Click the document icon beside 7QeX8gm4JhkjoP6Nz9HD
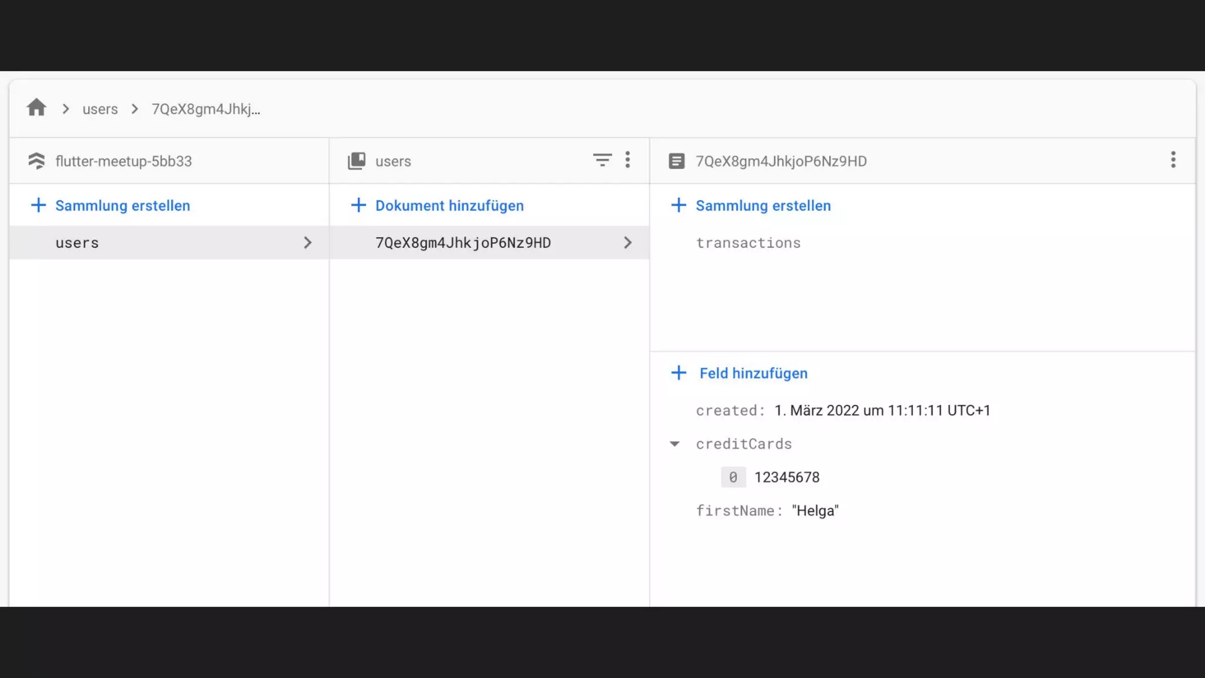Viewport: 1205px width, 678px height. tap(677, 161)
